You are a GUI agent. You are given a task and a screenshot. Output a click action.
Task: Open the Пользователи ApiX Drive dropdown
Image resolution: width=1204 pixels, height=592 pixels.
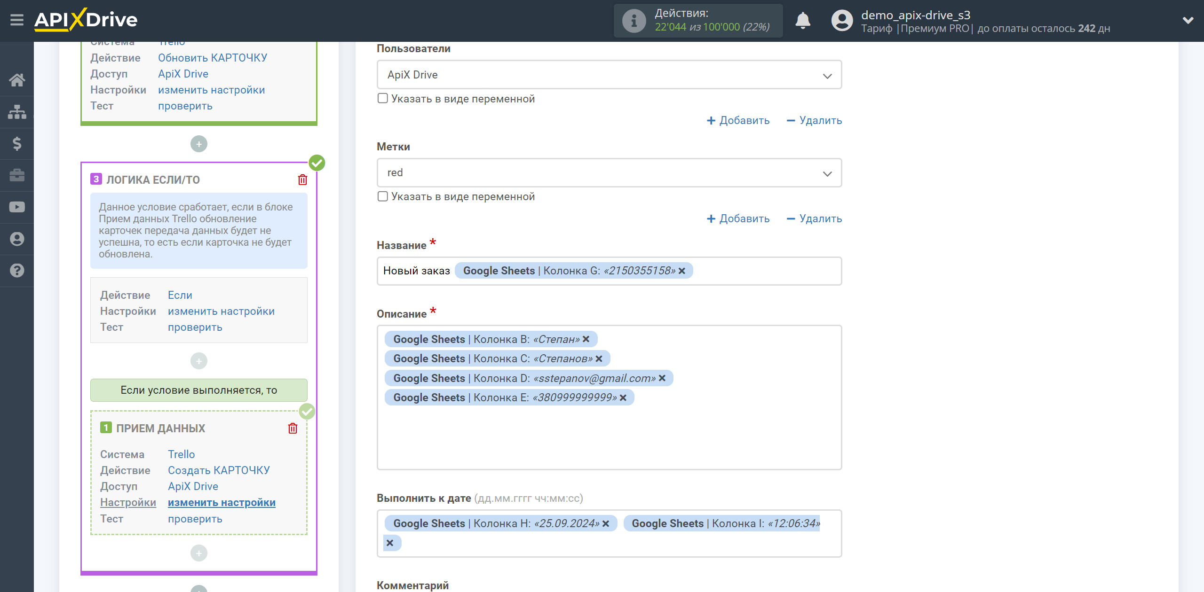pyautogui.click(x=609, y=75)
